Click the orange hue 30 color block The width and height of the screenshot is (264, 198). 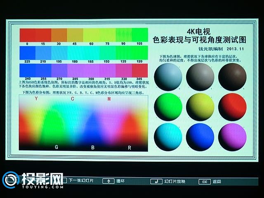[59, 35]
